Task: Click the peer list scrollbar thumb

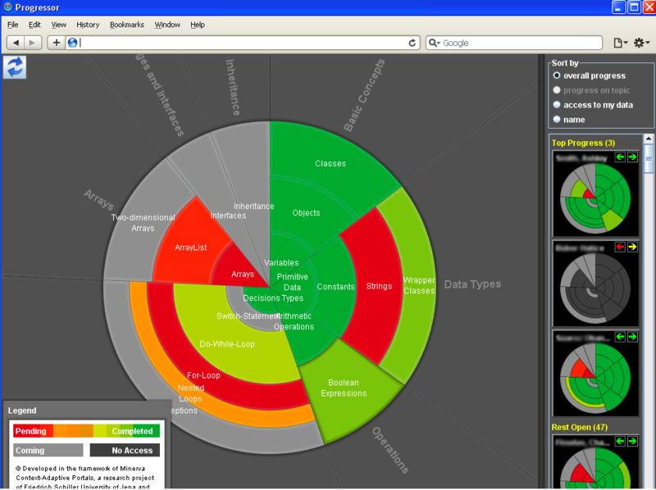Action: (649, 158)
